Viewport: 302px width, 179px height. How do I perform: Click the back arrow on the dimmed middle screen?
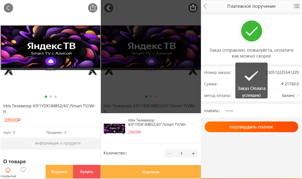[x=109, y=8]
